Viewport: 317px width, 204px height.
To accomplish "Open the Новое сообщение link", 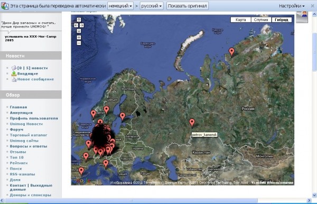I will (35, 79).
